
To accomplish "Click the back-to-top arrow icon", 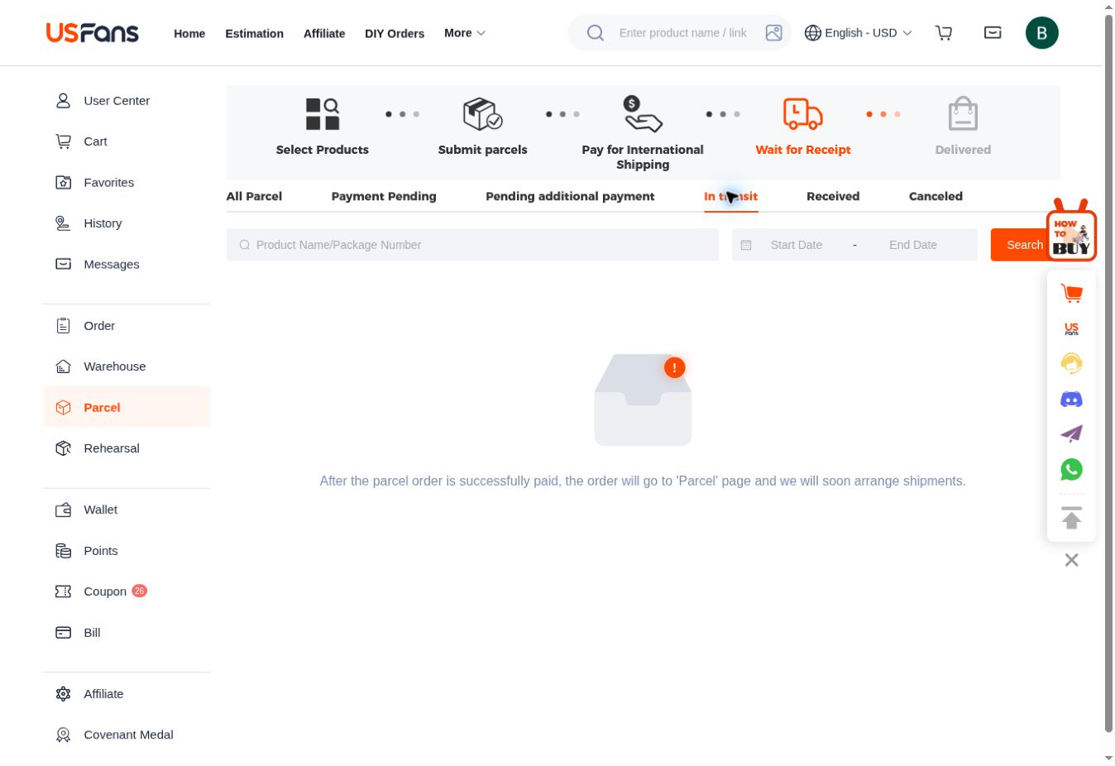I will 1071,518.
